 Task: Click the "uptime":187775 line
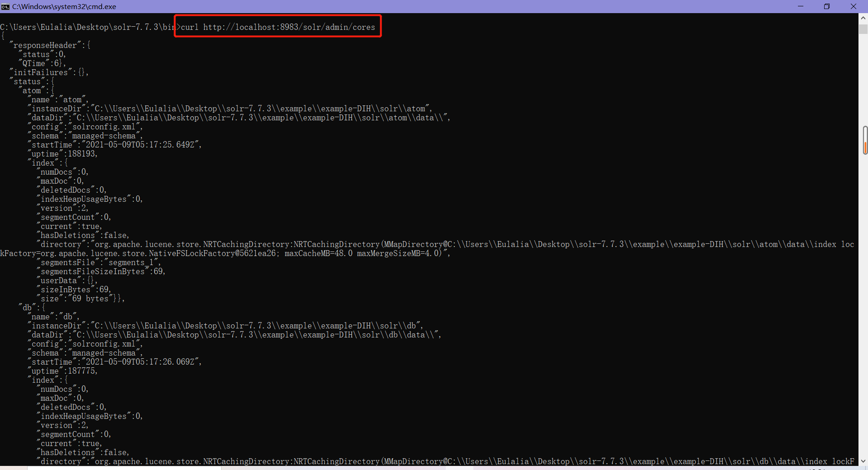click(62, 371)
